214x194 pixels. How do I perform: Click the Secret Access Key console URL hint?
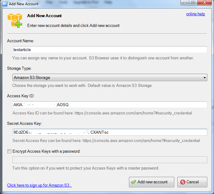106,140
